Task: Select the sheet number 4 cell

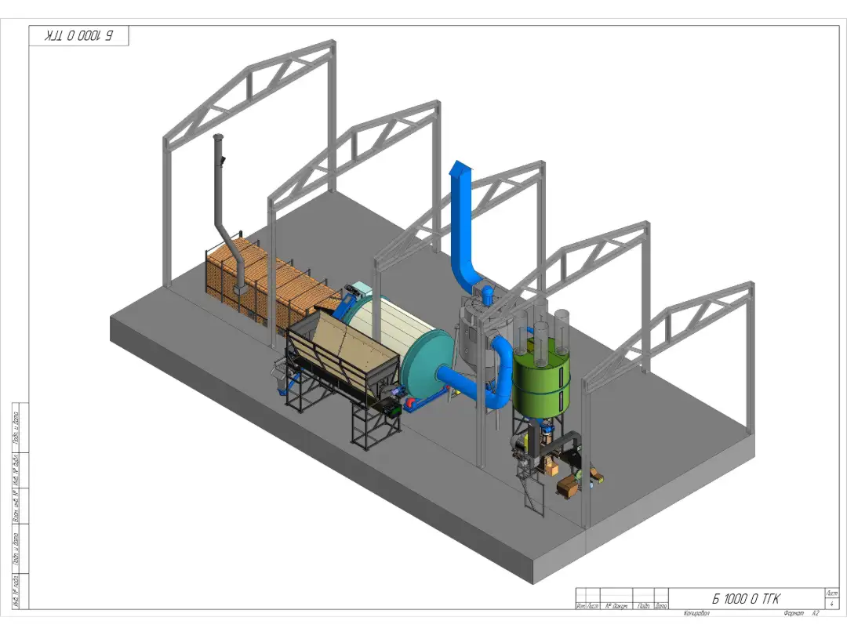Action: click(x=831, y=603)
